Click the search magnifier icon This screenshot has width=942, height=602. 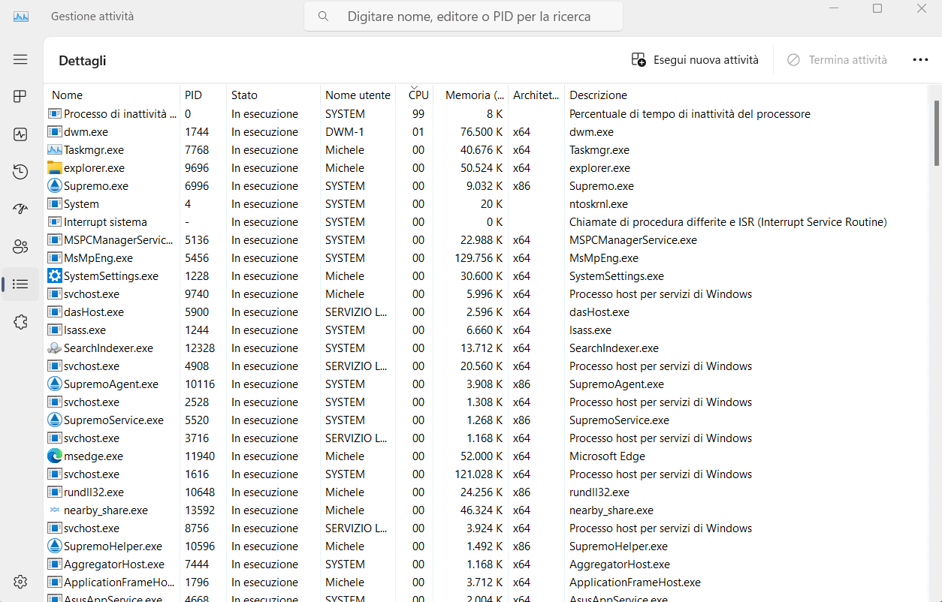coord(324,16)
